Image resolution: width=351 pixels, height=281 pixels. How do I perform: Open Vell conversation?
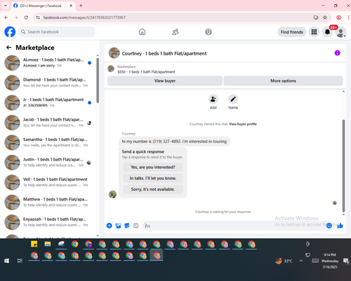point(48,182)
